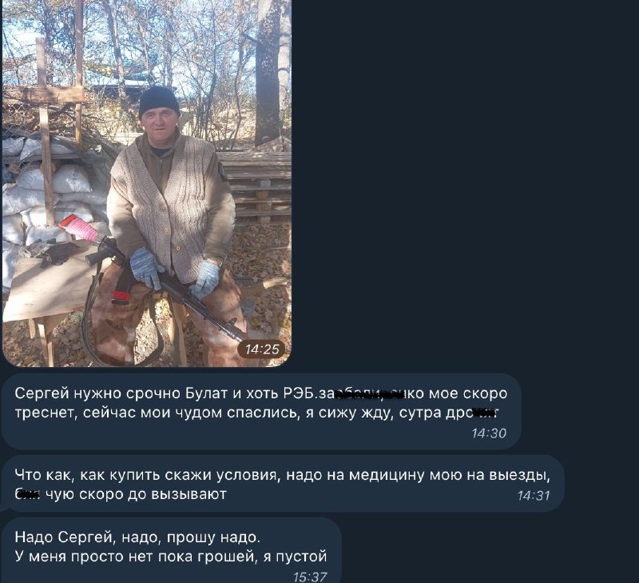Click the 14:25 timestamp on the photo
The width and height of the screenshot is (639, 583).
click(262, 349)
